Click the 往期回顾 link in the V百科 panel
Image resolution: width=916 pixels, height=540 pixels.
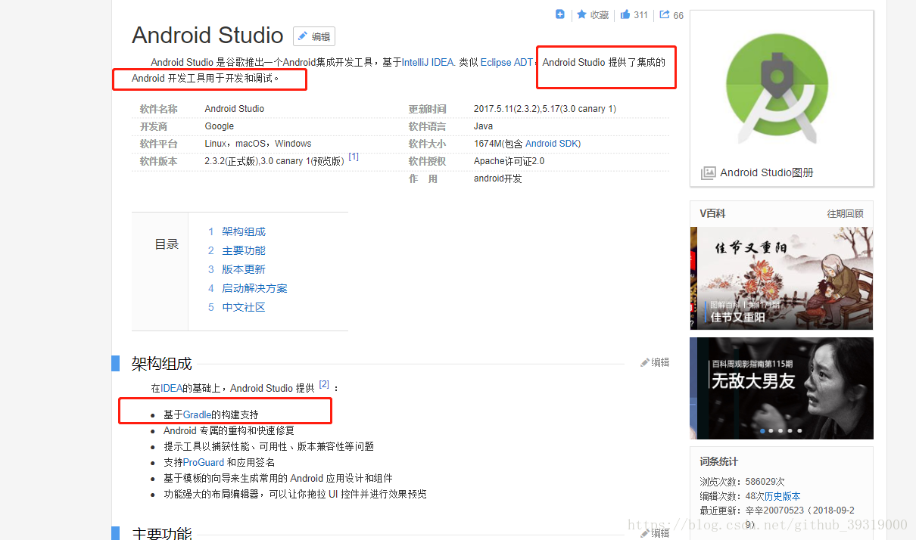845,214
